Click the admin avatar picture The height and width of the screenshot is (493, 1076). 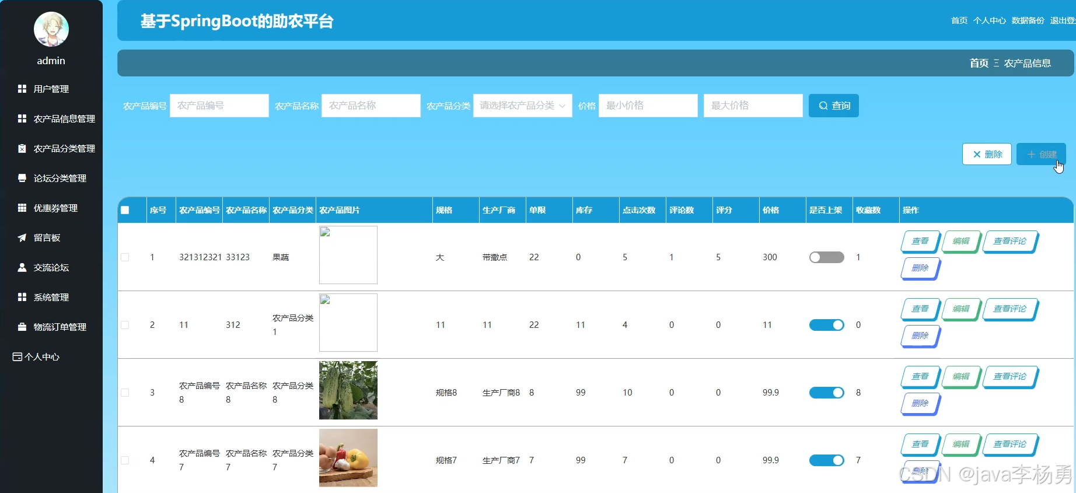point(51,29)
